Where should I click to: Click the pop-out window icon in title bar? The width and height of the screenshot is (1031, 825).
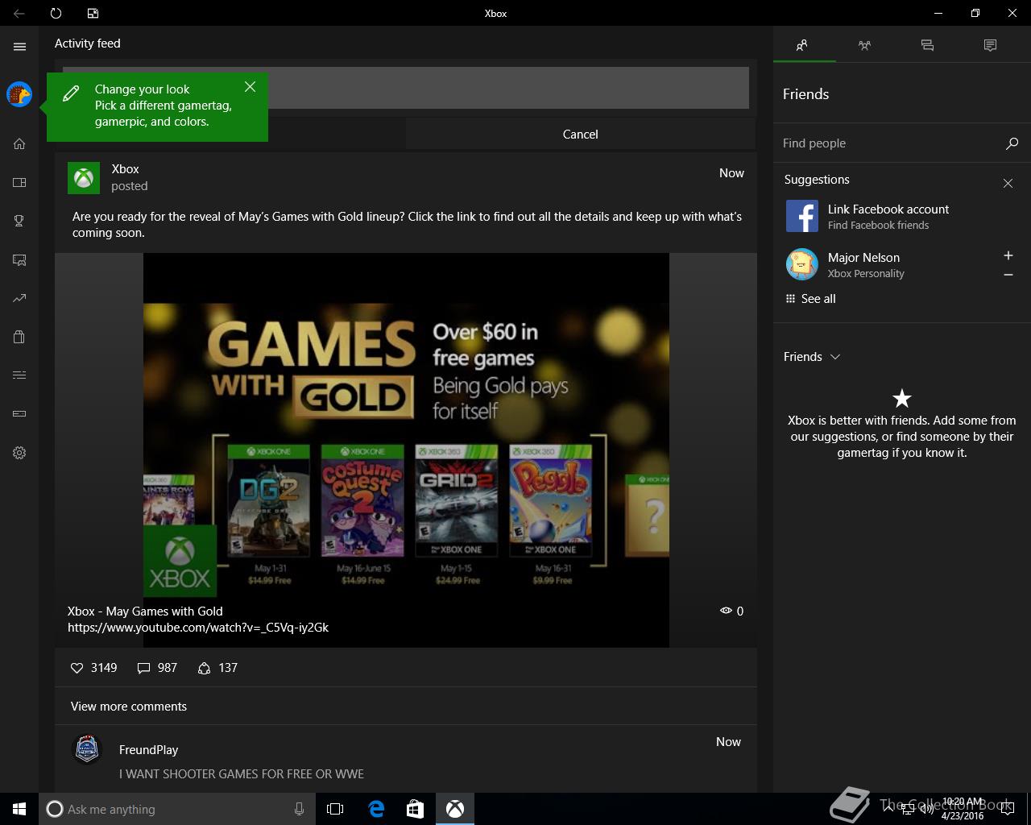pyautogui.click(x=93, y=13)
